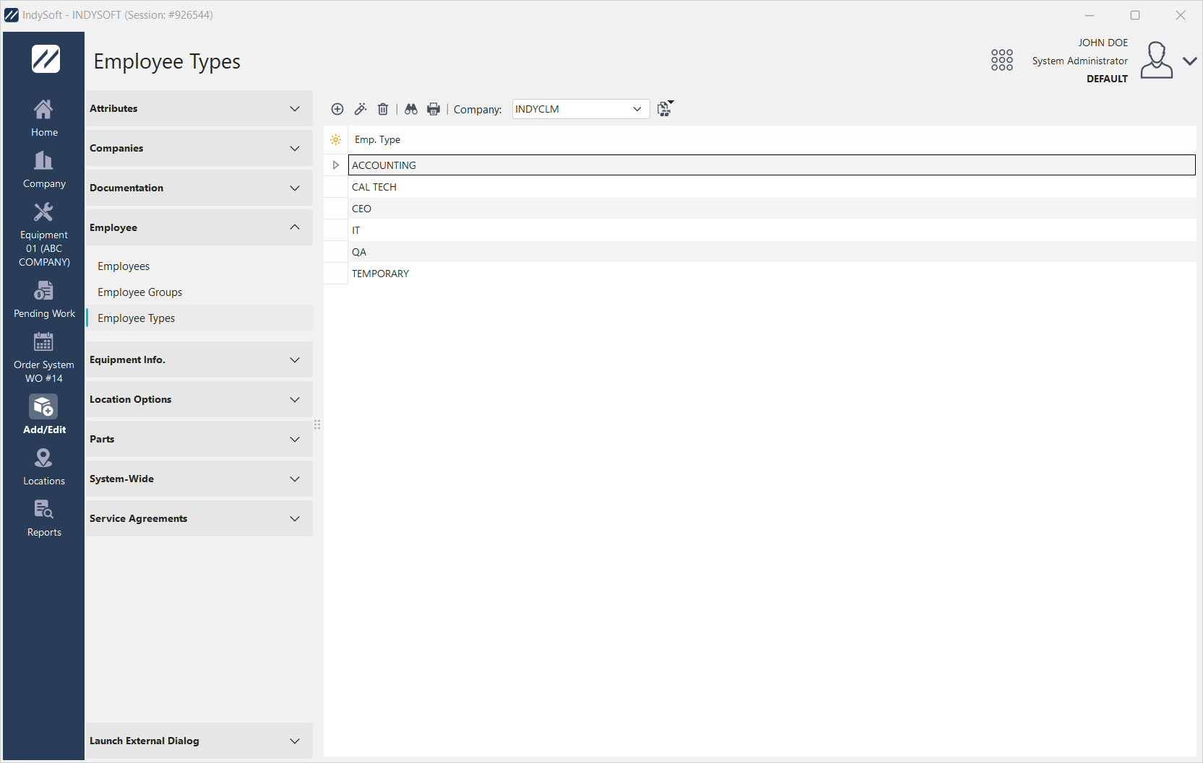Open Pending Work in the sidebar
The image size is (1203, 763).
point(44,300)
